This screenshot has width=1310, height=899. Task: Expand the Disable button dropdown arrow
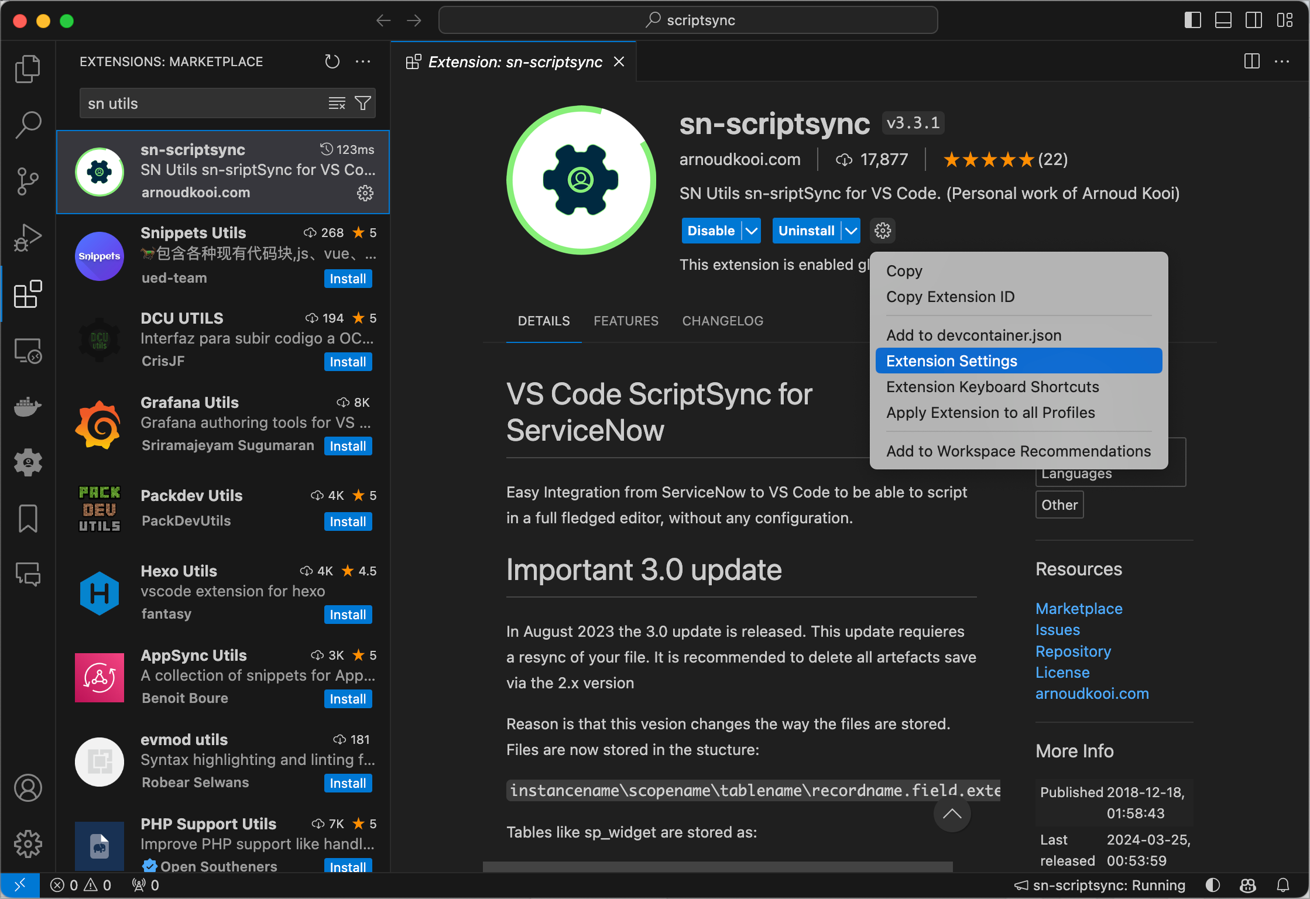(x=752, y=230)
